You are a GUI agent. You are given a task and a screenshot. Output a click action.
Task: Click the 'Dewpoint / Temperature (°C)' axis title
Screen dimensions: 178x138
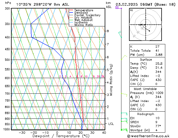(61, 136)
